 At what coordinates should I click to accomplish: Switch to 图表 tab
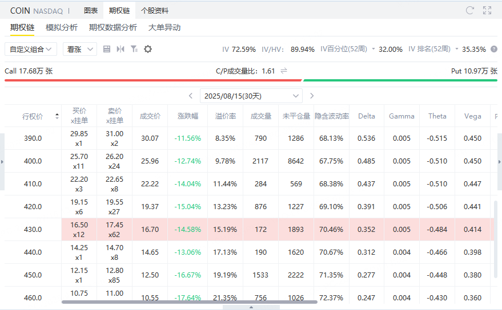pos(91,11)
